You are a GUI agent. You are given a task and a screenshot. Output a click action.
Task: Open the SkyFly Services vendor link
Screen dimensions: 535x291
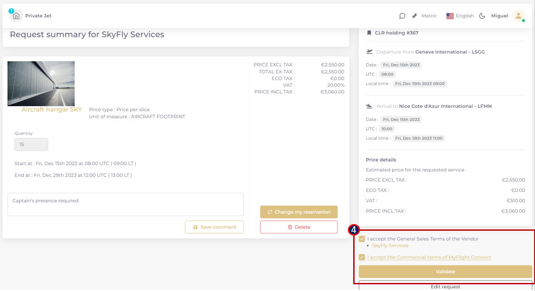(x=390, y=245)
